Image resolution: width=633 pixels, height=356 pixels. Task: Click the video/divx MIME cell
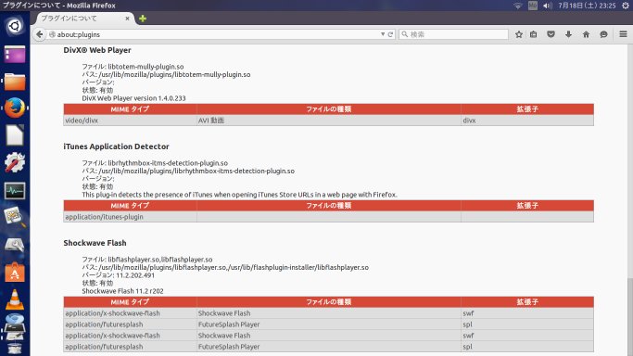pyautogui.click(x=130, y=121)
